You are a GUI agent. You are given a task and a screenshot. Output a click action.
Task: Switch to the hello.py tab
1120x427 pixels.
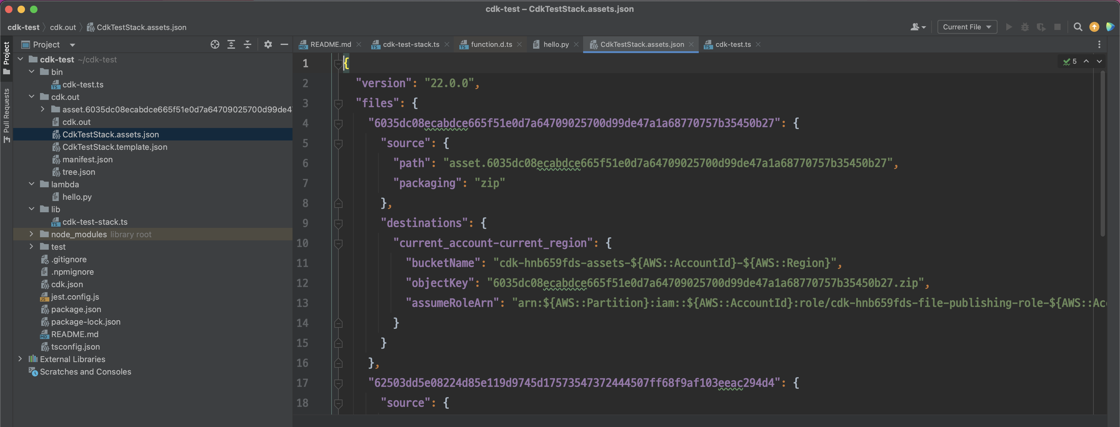555,44
